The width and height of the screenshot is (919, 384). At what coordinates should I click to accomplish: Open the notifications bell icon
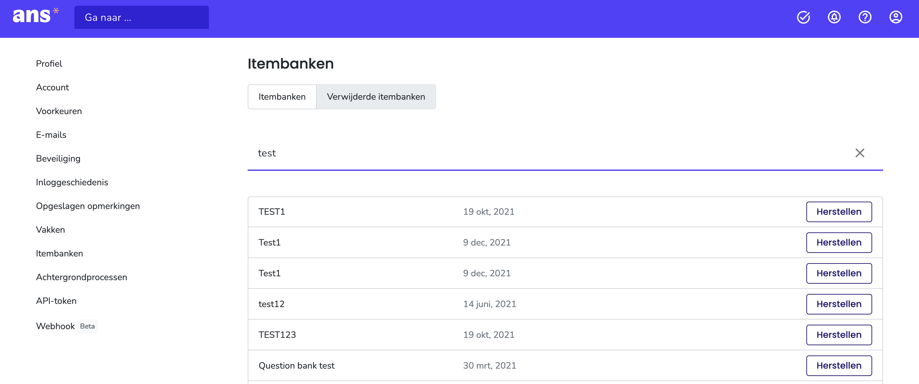(834, 17)
